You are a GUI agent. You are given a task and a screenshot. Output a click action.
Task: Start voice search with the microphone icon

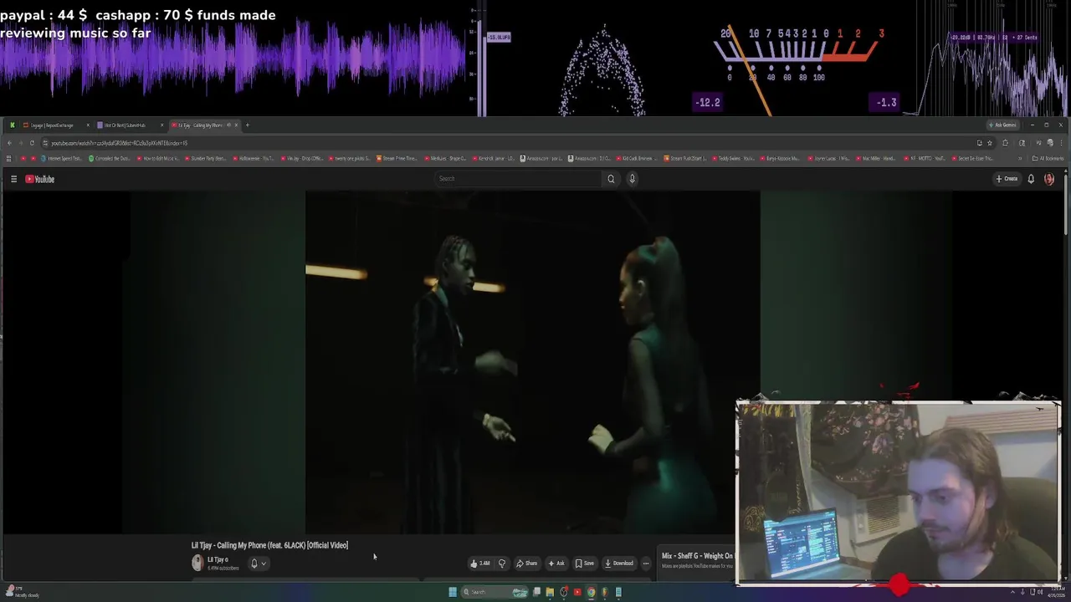pyautogui.click(x=632, y=179)
